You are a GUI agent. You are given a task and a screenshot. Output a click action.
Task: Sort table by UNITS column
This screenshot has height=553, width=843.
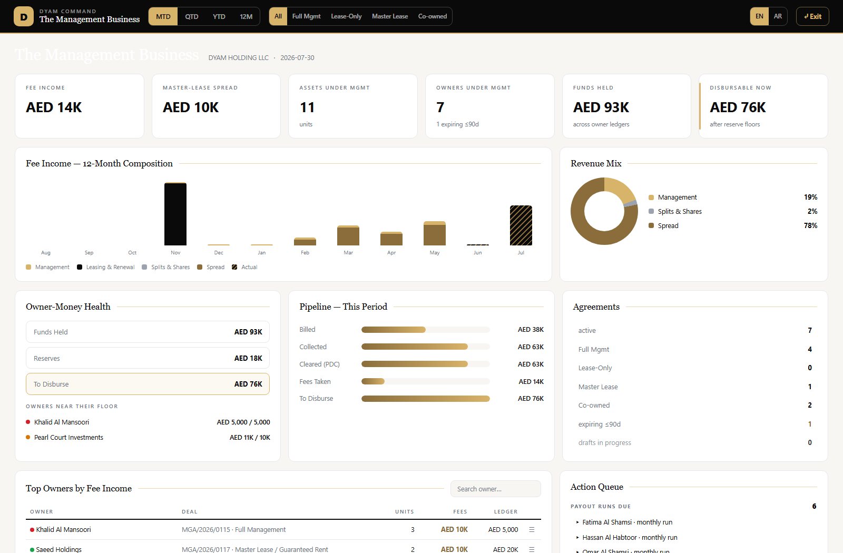pyautogui.click(x=405, y=511)
